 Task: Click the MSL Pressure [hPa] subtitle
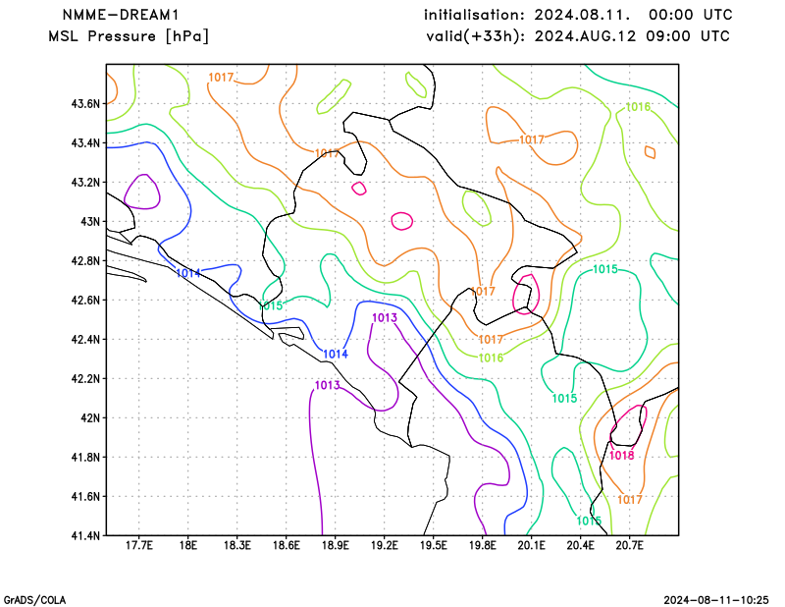tap(129, 36)
